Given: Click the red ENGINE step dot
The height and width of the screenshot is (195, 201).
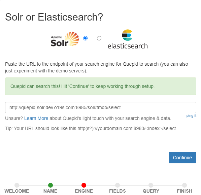Looking at the screenshot, I should pos(84,185).
